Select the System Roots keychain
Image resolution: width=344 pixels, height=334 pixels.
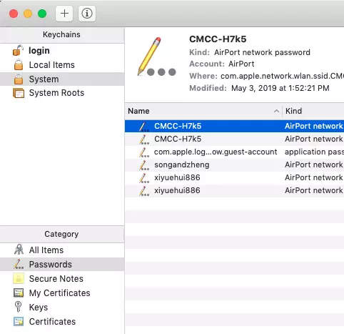tap(62, 93)
